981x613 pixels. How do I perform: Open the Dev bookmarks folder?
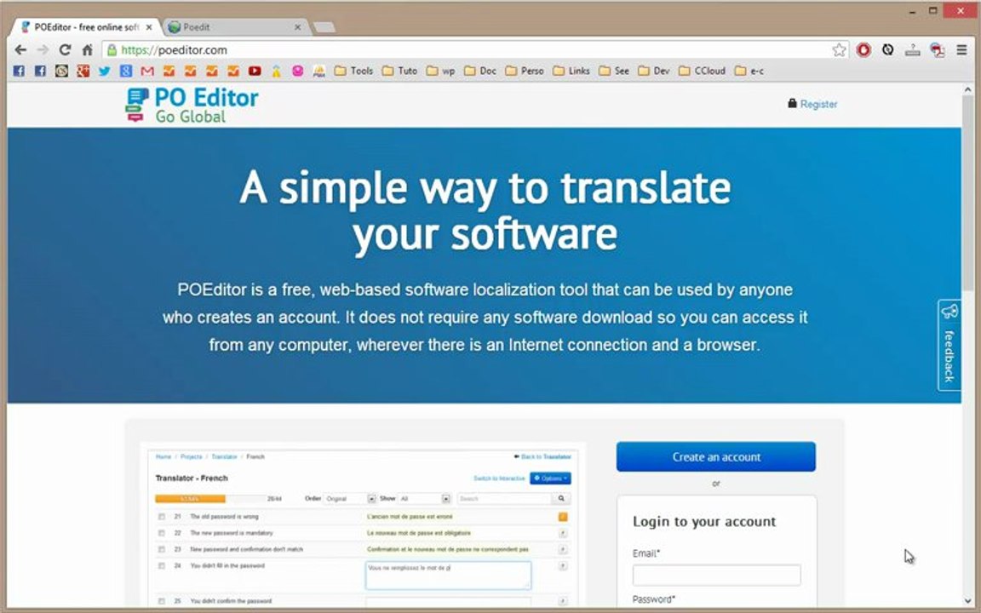pyautogui.click(x=654, y=71)
